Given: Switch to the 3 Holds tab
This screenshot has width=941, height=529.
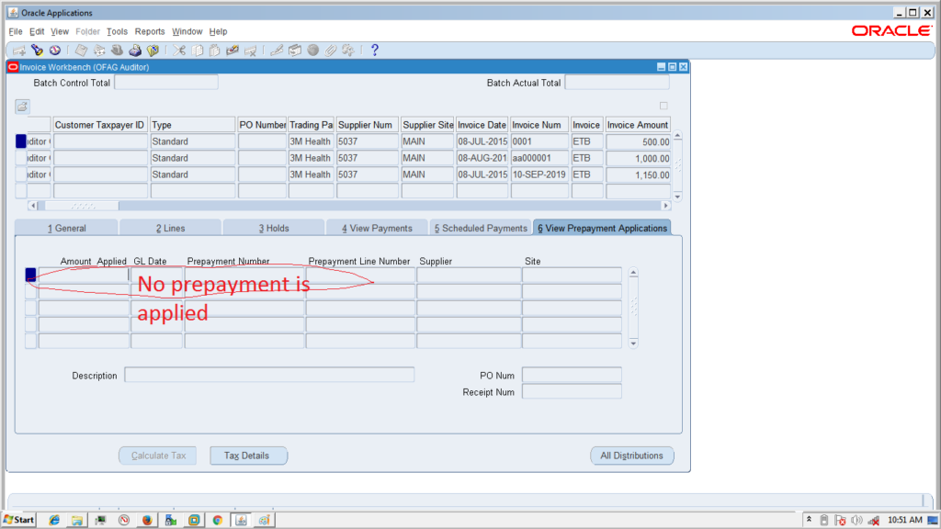Looking at the screenshot, I should tap(274, 228).
